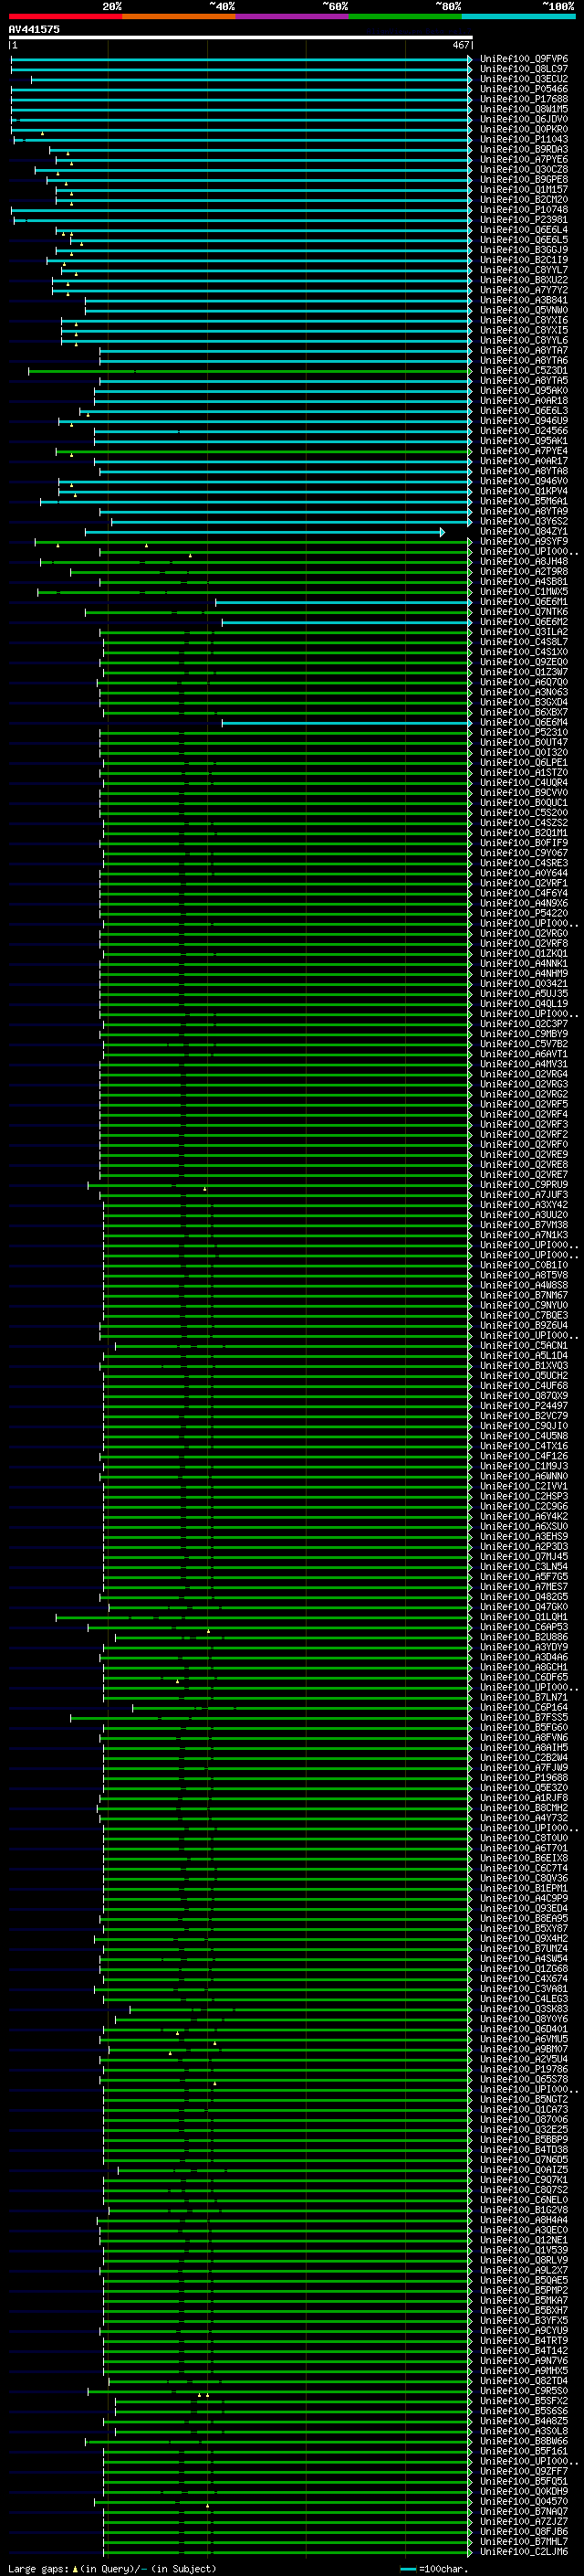This screenshot has width=584, height=2576.
Task: Select the UniRef100_C8YXI6 entry
Action: pos(524,321)
